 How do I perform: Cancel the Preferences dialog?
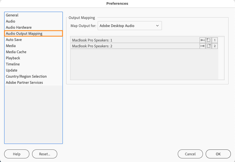click(x=190, y=154)
